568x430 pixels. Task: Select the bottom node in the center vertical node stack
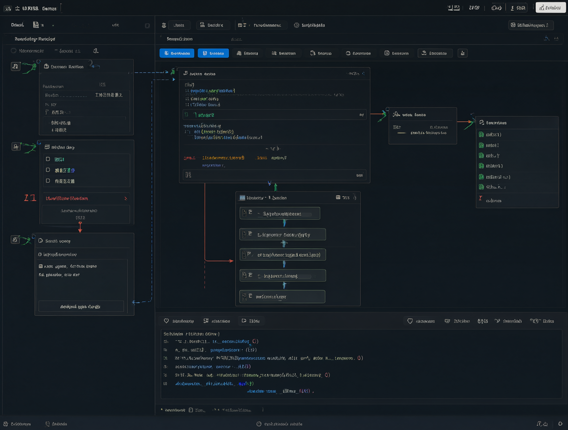pyautogui.click(x=282, y=297)
